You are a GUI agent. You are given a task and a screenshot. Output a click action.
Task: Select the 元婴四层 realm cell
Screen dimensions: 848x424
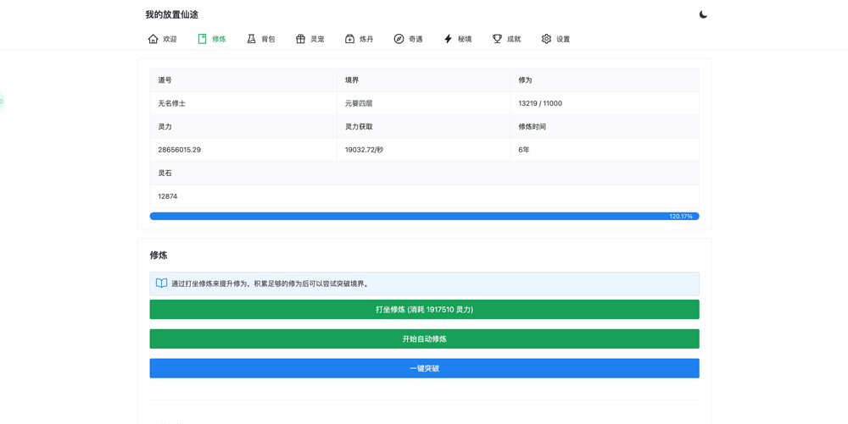tap(423, 103)
